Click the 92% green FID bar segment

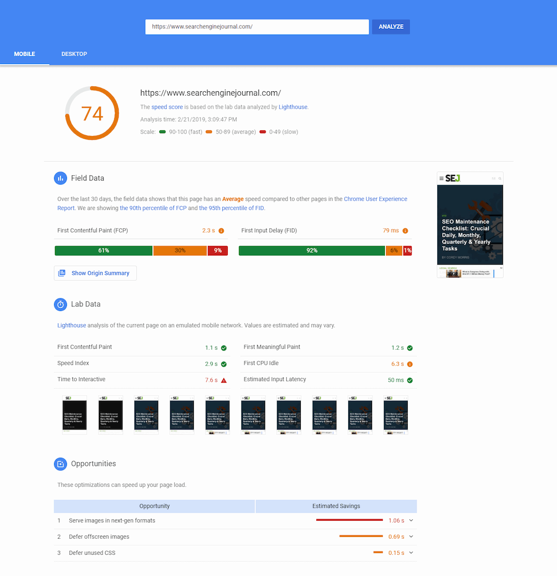312,251
